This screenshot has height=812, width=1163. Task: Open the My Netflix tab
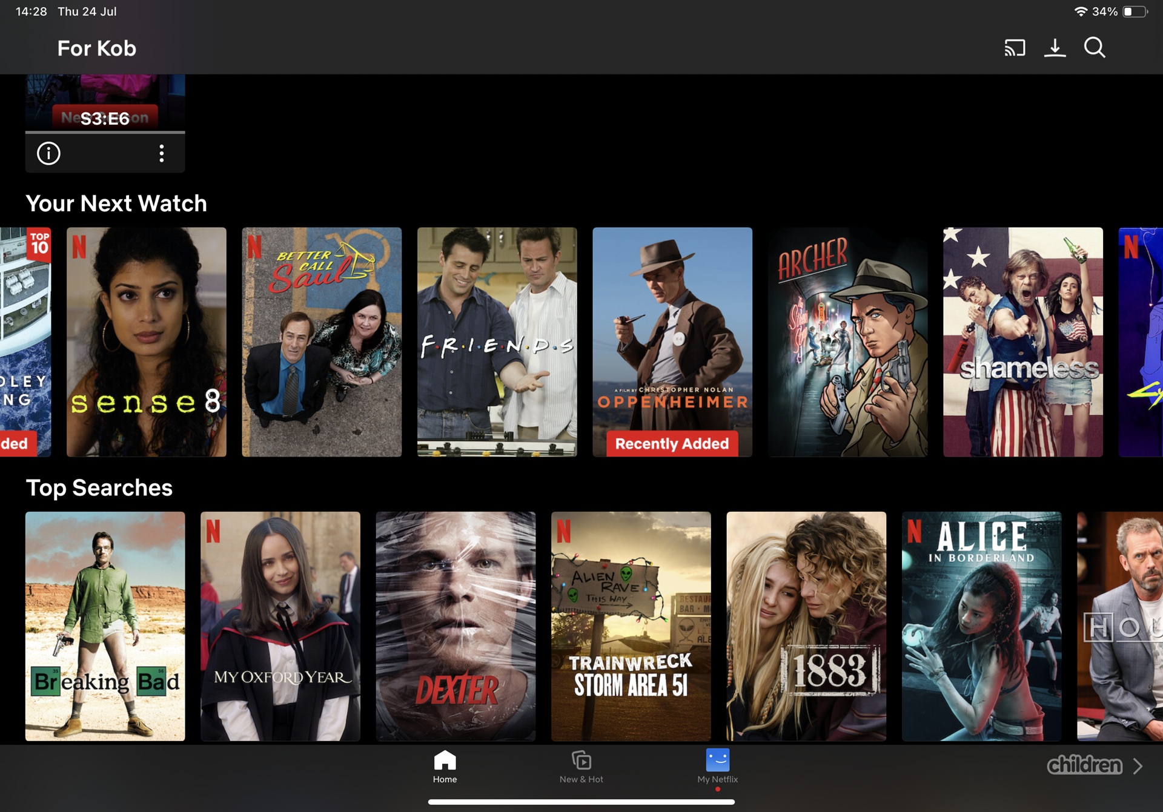click(717, 767)
